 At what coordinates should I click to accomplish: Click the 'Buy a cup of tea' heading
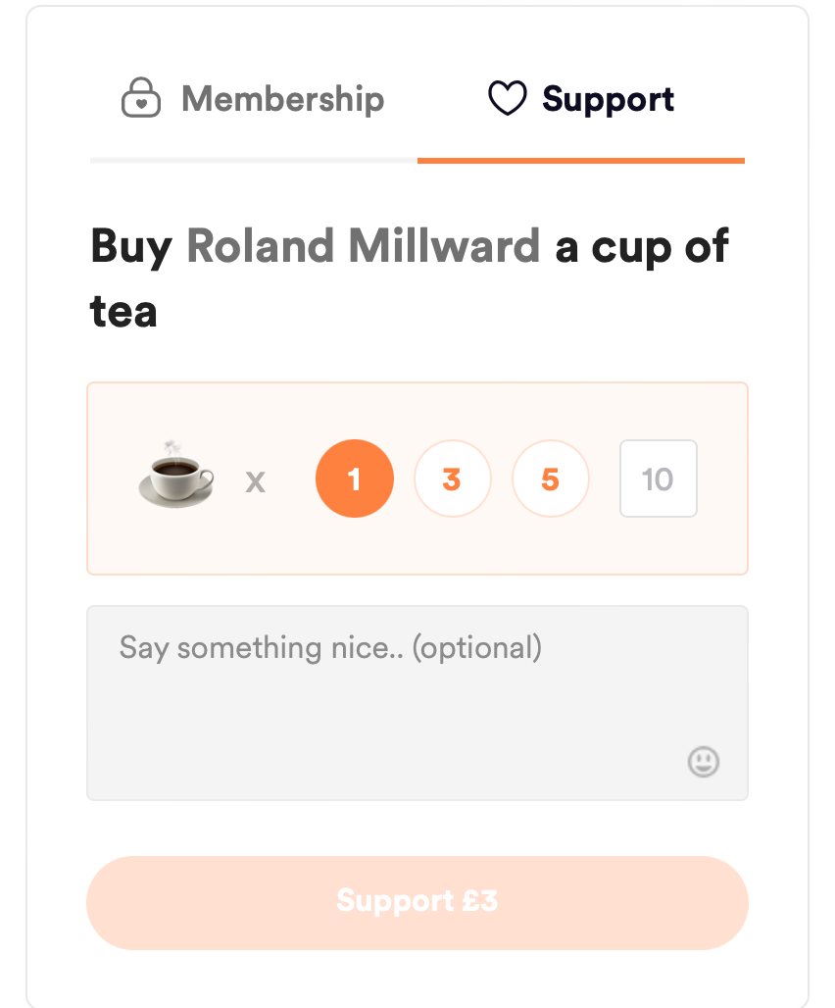[410, 277]
